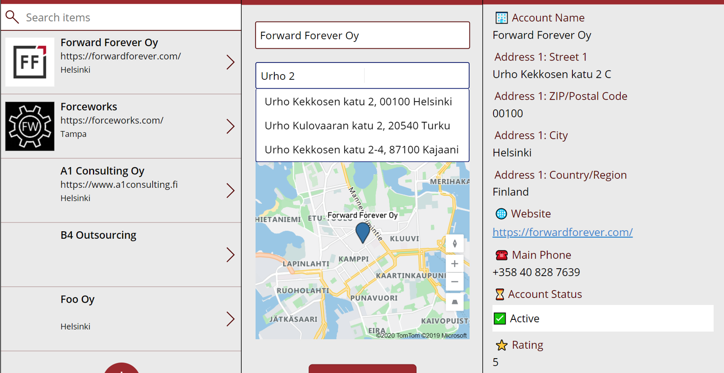Click the map compass rotation control
724x373 pixels.
click(455, 244)
